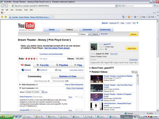Open the Favorites menu

point(19,10)
